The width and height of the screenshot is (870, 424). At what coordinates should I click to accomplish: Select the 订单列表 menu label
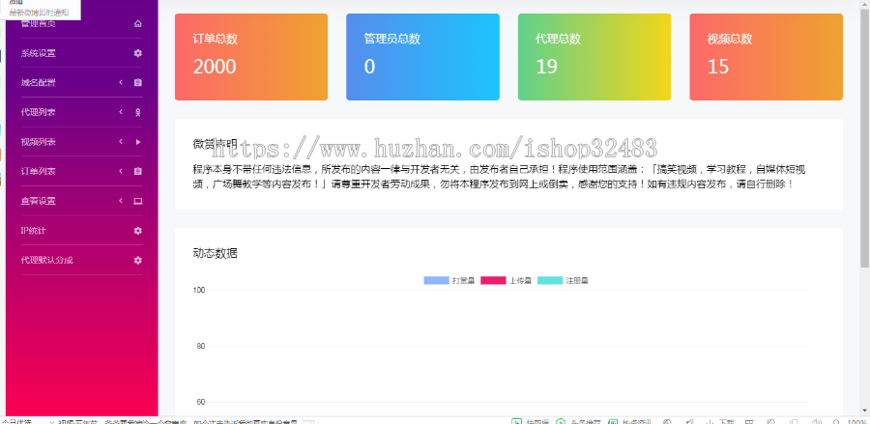[x=39, y=171]
